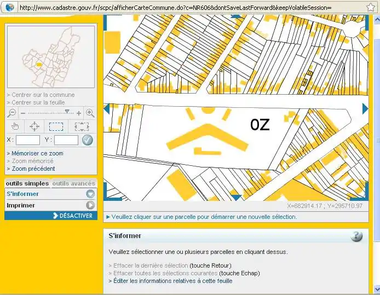Open the help question mark icon
The width and height of the screenshot is (380, 295).
click(356, 236)
